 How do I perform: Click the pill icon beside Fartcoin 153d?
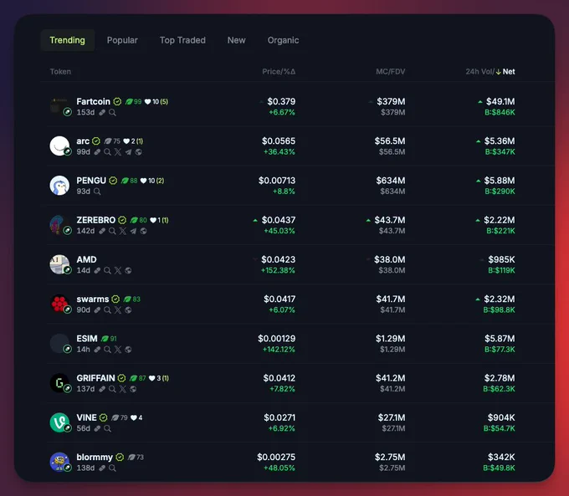pos(102,112)
